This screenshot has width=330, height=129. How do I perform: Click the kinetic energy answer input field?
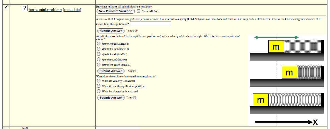point(150,24)
